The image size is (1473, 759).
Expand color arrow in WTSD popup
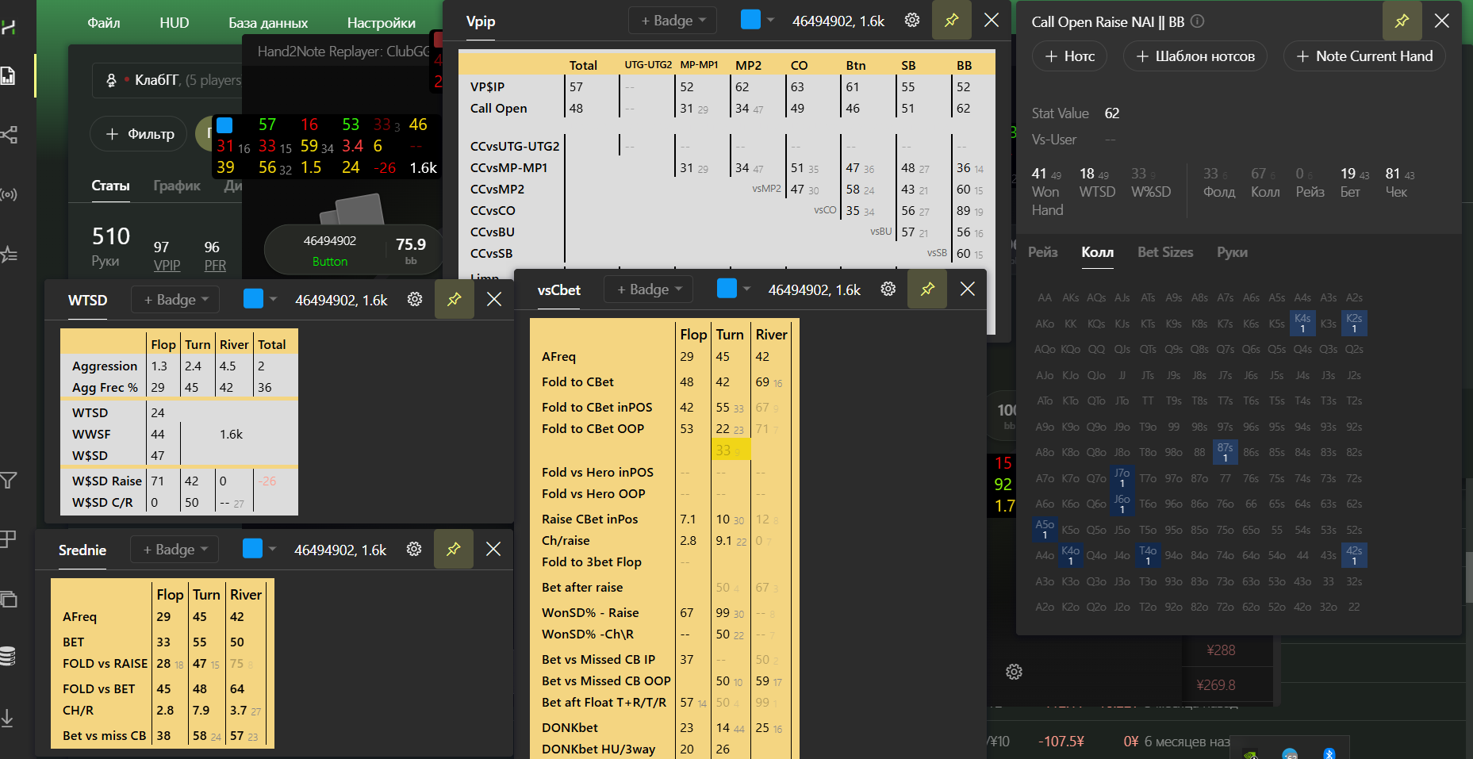pyautogui.click(x=273, y=299)
